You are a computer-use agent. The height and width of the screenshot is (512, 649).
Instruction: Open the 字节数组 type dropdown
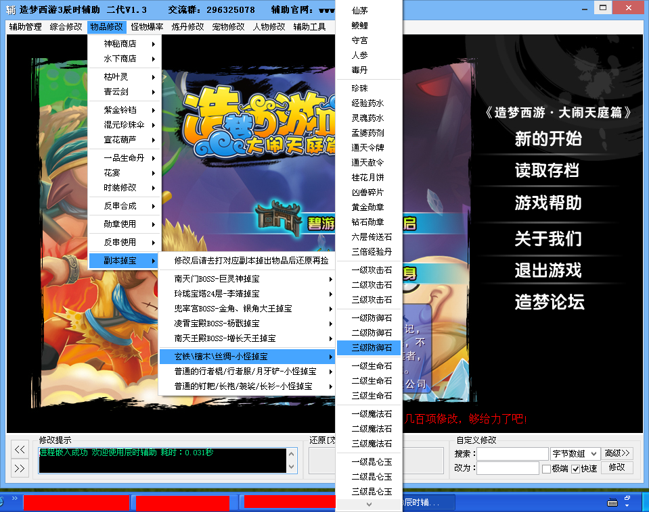(x=575, y=454)
